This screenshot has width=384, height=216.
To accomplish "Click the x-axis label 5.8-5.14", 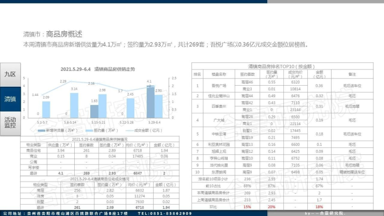I will tap(70, 122).
